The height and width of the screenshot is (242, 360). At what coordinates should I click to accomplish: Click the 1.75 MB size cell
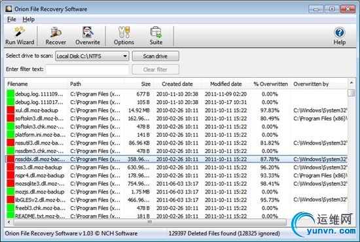(x=140, y=192)
